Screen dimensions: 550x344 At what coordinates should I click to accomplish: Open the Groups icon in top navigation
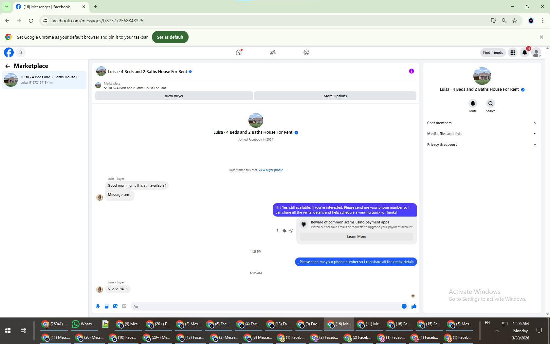click(306, 52)
